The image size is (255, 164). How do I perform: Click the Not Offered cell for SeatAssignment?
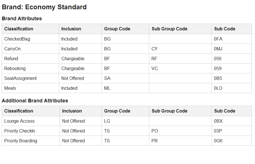(x=73, y=78)
